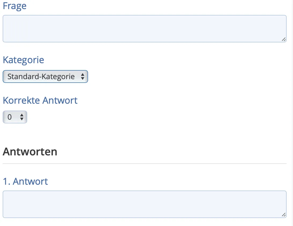Click the up arrow in Korrekte Antwort select
The image size is (293, 226).
point(22,115)
